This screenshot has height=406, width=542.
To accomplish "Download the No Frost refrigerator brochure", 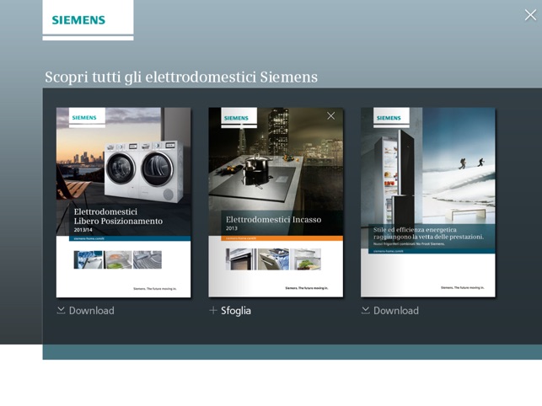I will coord(390,310).
